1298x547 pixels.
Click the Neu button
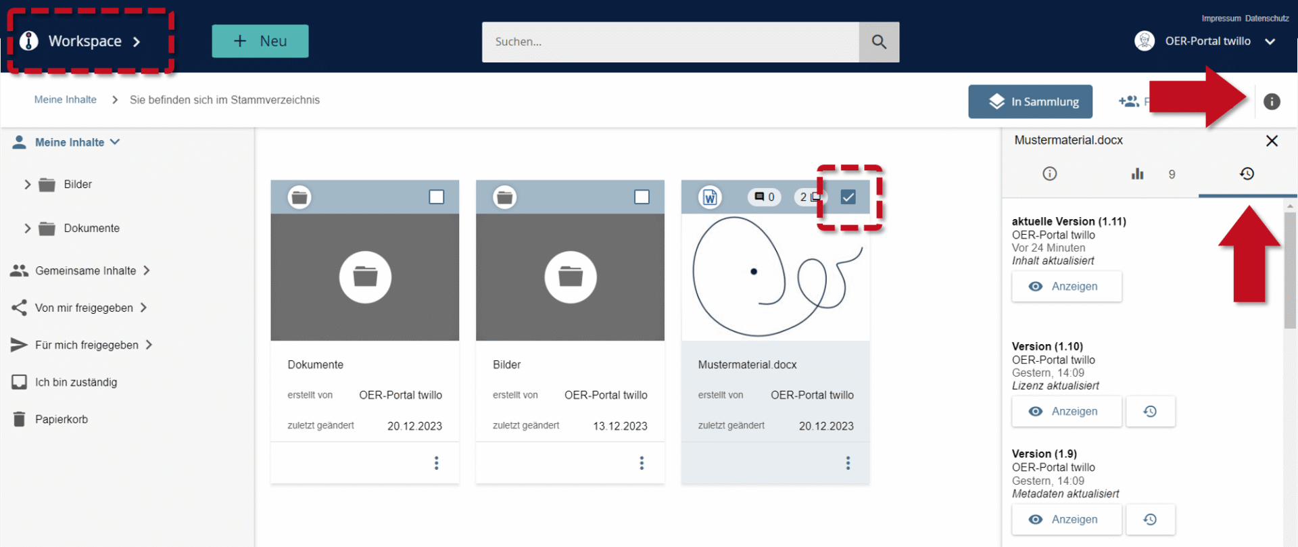point(260,41)
